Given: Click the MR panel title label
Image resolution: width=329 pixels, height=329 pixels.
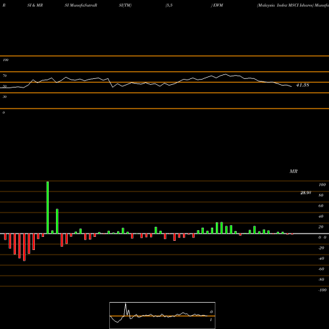Looking at the screenshot, I should [293, 171].
